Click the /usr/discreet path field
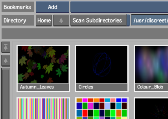This screenshot has height=119, width=168. [149, 20]
